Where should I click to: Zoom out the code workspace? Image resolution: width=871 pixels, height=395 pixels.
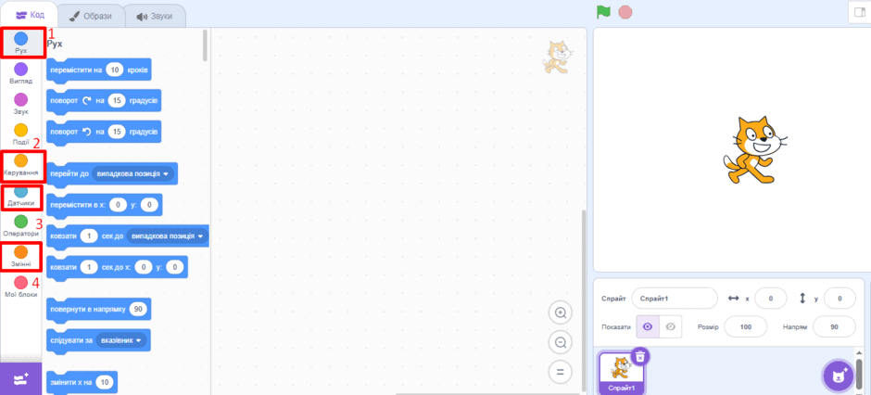tap(560, 342)
